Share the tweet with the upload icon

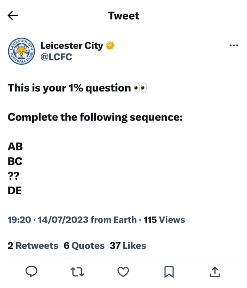pos(215,271)
